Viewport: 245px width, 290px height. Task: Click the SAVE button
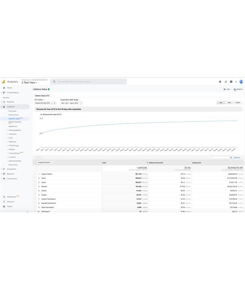coord(227,89)
